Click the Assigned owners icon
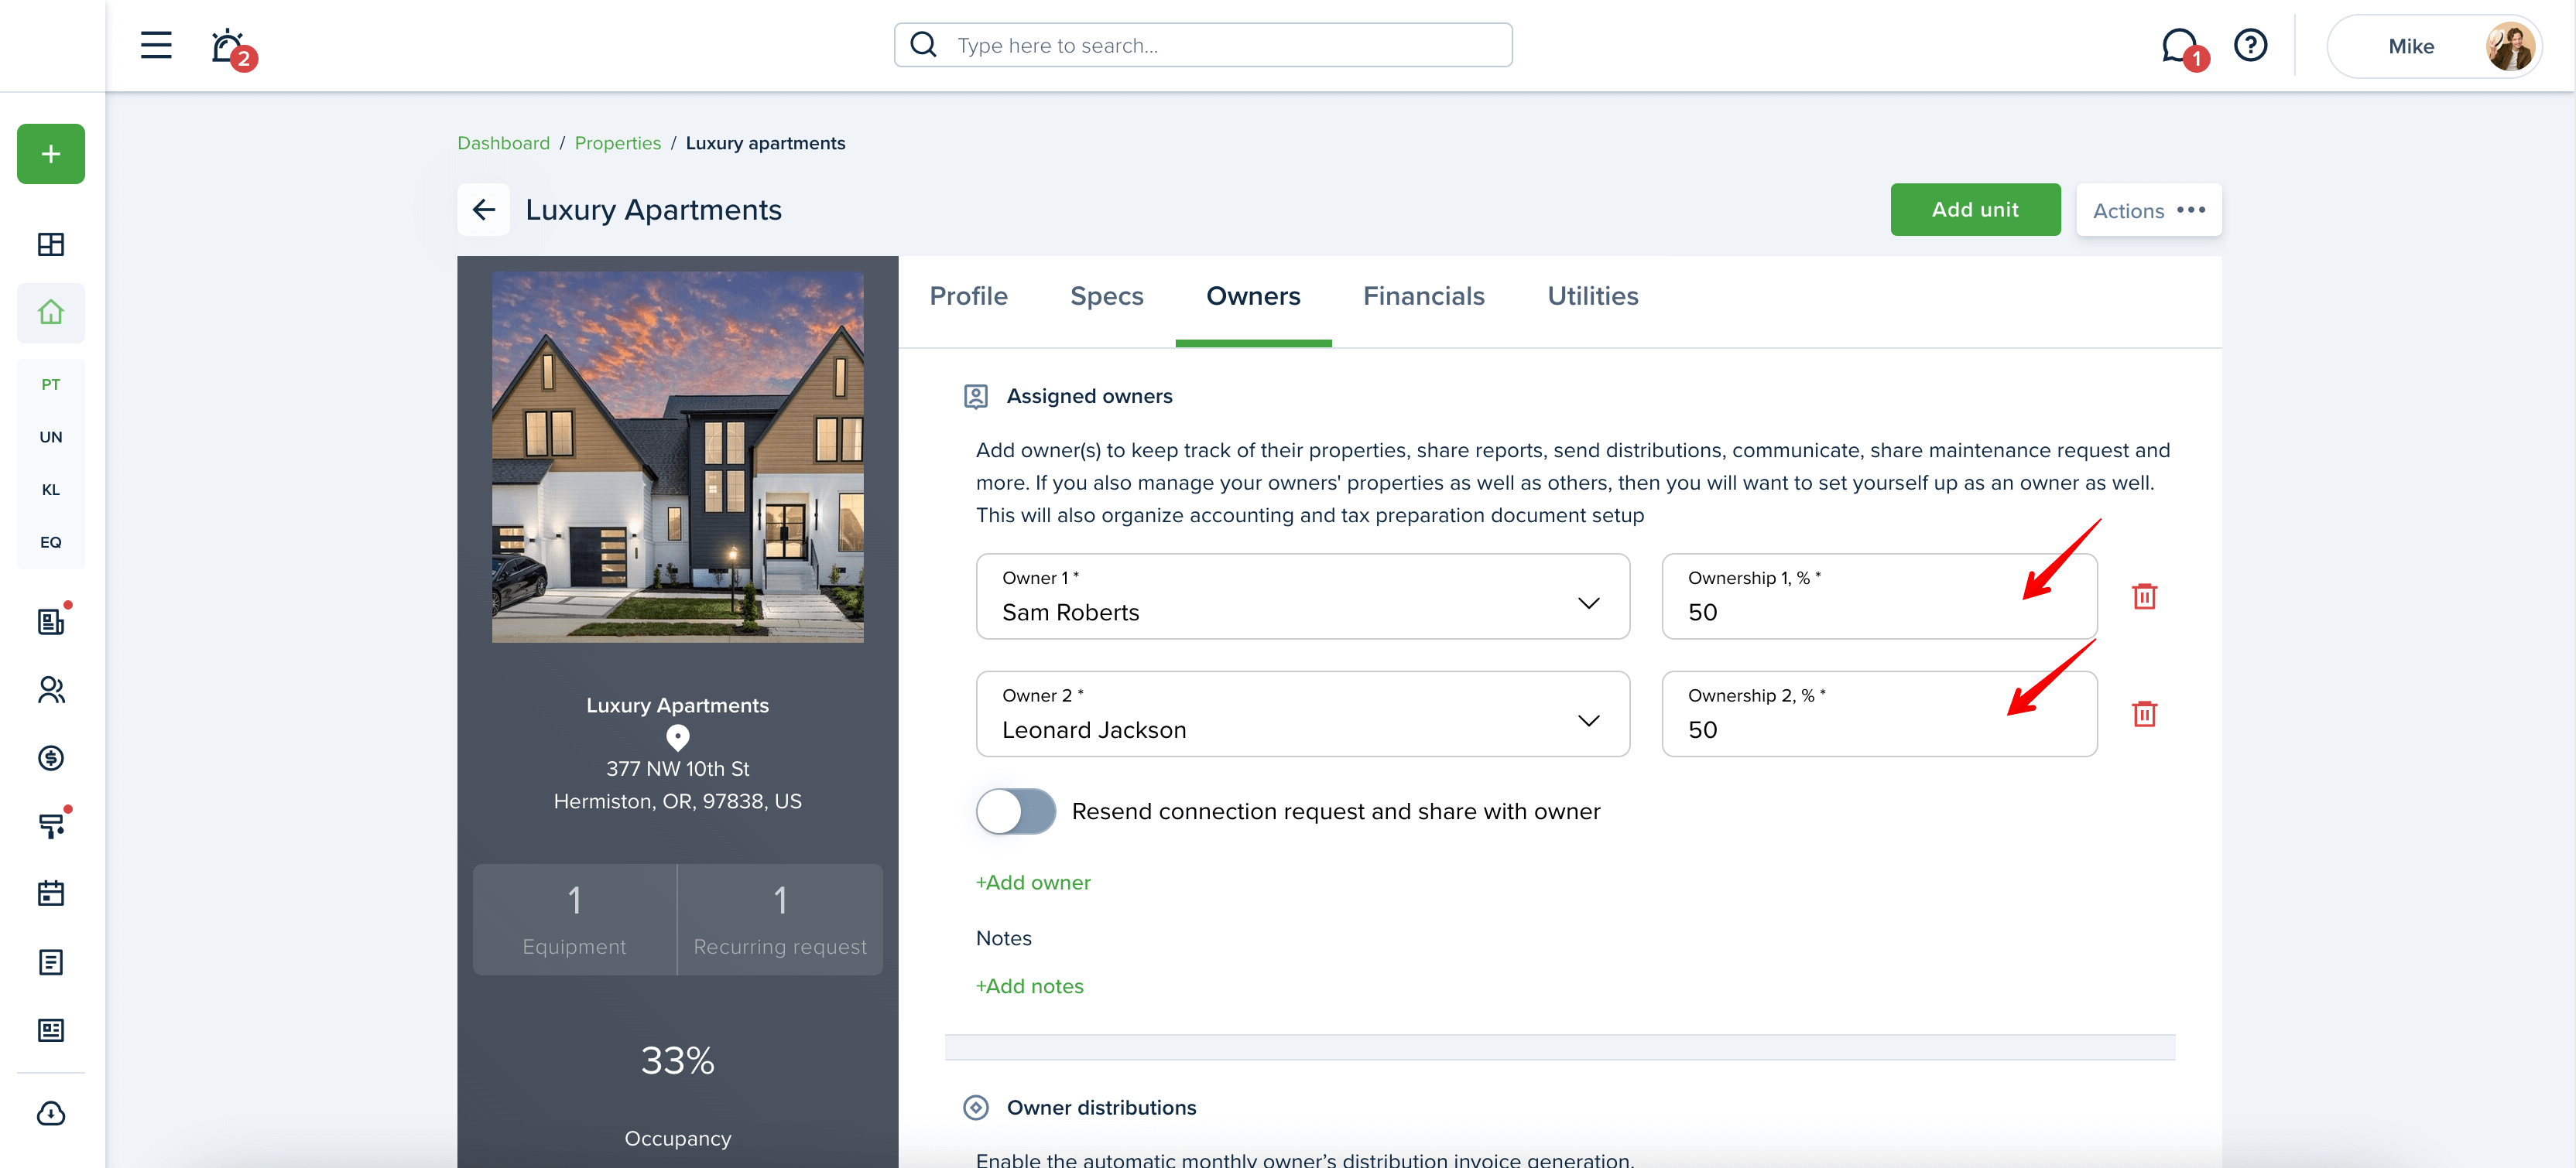This screenshot has height=1168, width=2576. [x=975, y=397]
